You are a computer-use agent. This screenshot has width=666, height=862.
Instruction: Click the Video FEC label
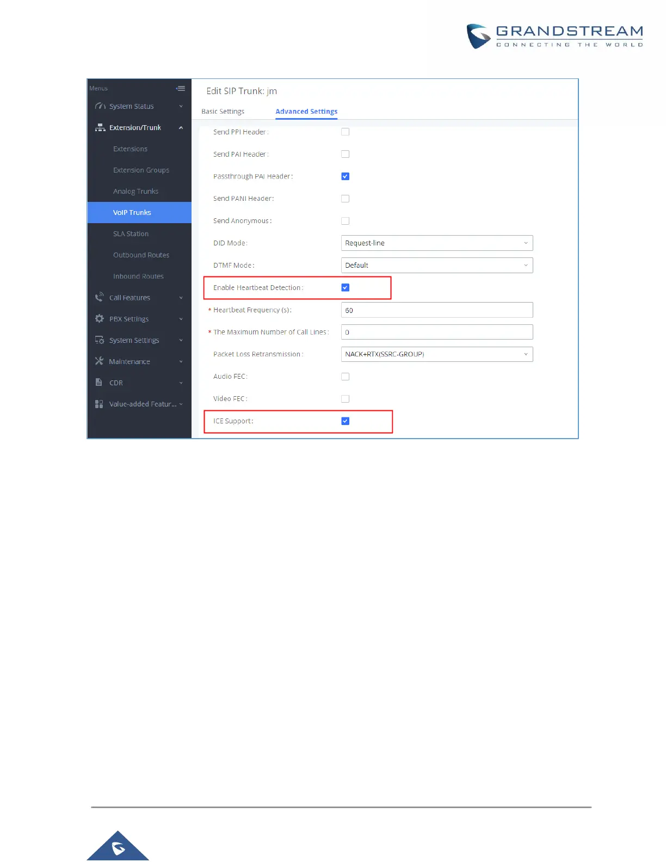pyautogui.click(x=230, y=399)
